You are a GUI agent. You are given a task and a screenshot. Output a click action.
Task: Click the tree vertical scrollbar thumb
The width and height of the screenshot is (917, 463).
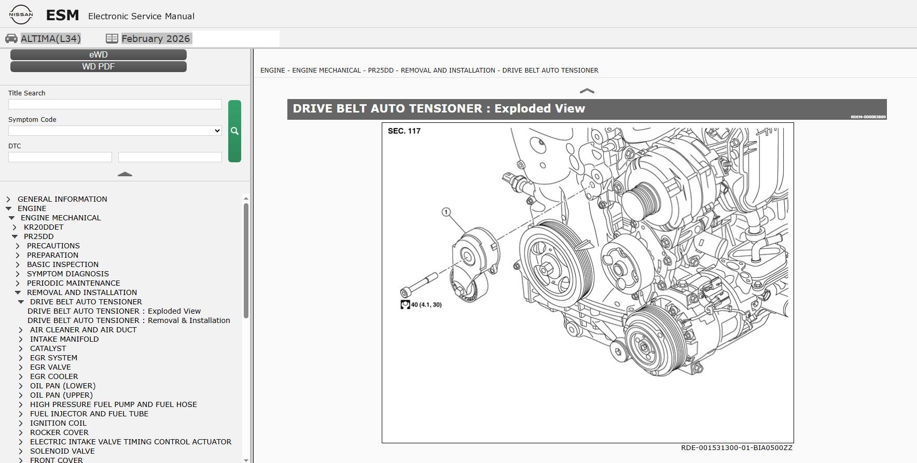[246, 261]
